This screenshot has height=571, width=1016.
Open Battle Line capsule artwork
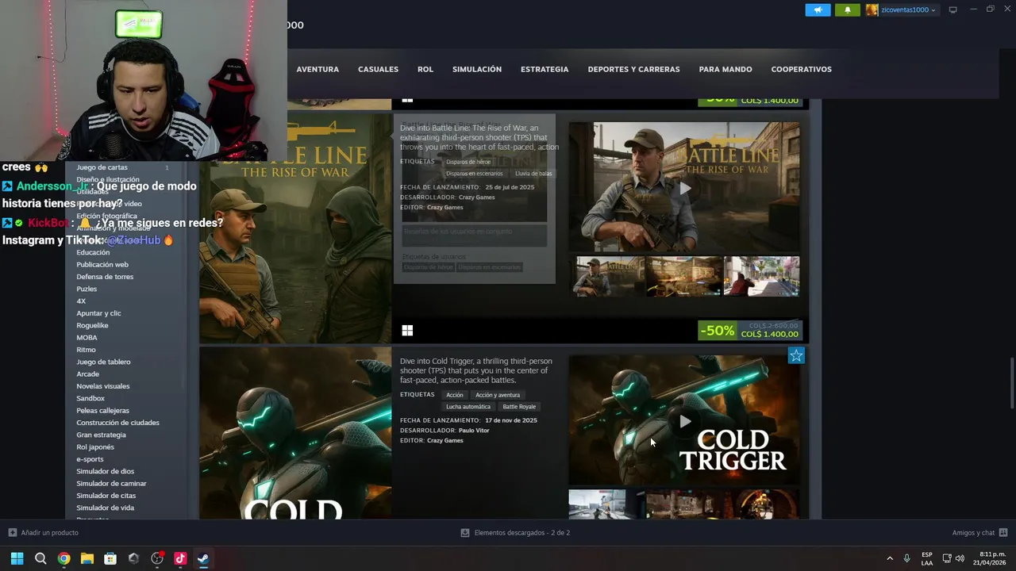(295, 229)
